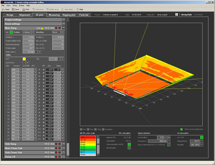The image size is (215, 165).
Task: Switch plot to Top view
Action: point(81,129)
